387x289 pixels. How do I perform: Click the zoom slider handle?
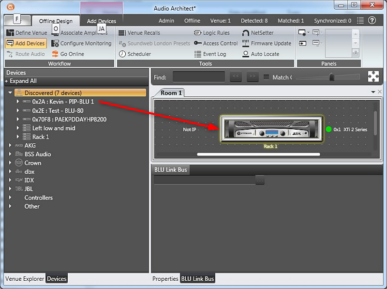coord(332,77)
